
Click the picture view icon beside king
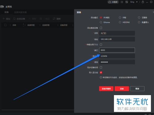pyautogui.click(x=127, y=2)
